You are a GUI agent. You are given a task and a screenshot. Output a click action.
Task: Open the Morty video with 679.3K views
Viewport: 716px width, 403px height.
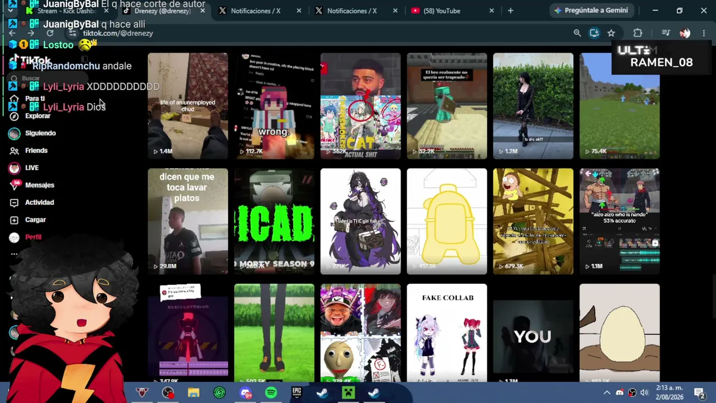click(533, 222)
